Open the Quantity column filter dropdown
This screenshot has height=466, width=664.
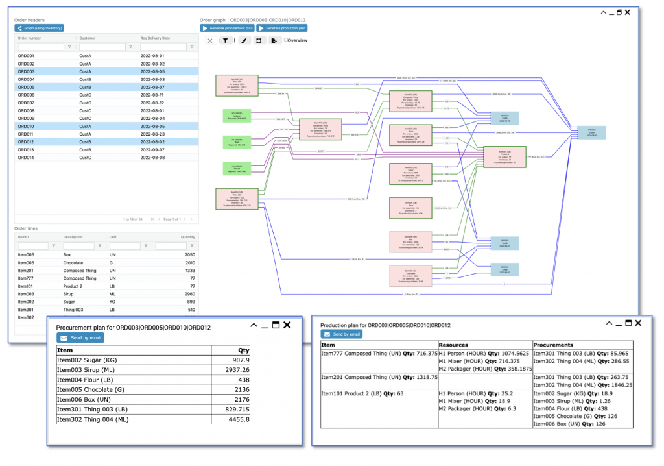[x=193, y=245]
